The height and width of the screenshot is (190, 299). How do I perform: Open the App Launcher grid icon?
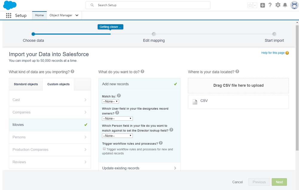(9, 16)
